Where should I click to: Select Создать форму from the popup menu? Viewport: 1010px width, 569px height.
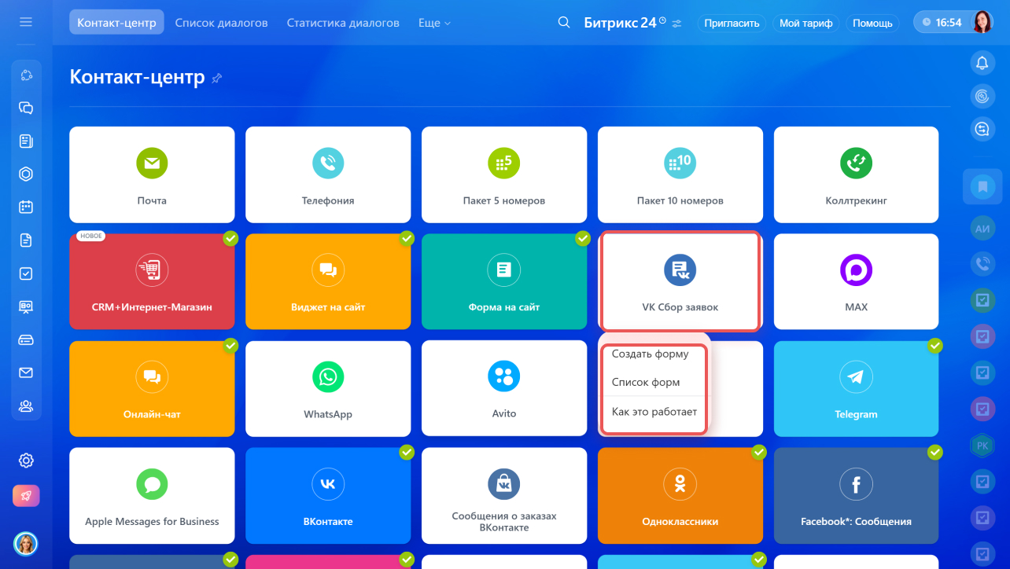[x=651, y=354]
